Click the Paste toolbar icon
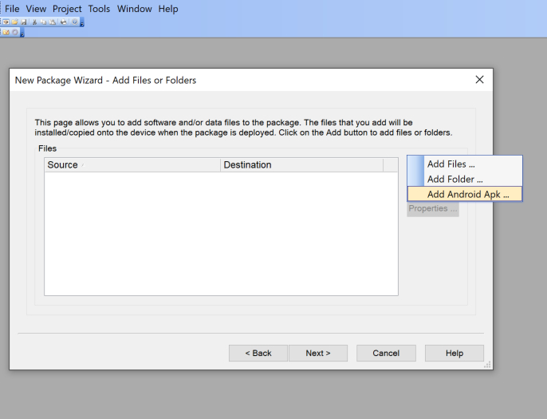Viewport: 547px width, 419px height. (53, 22)
